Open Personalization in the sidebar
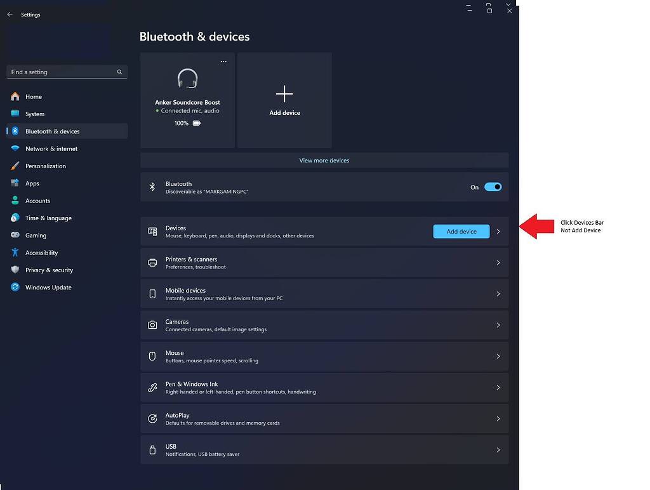 [67, 166]
